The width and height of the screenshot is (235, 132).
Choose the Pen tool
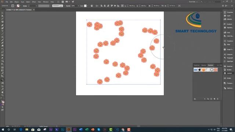point(2,25)
